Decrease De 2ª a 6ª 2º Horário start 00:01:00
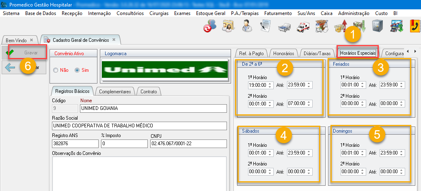421x191 pixels. pyautogui.click(x=270, y=105)
